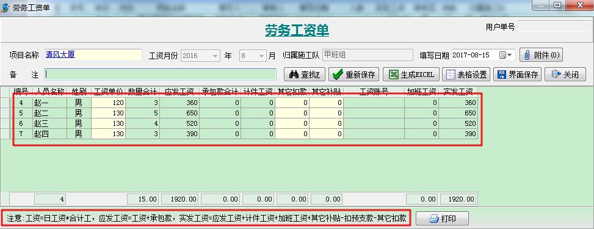Image resolution: width=594 pixels, height=229 pixels.
Task: Click the paperclip icon on the 附件 button
Action: click(527, 55)
